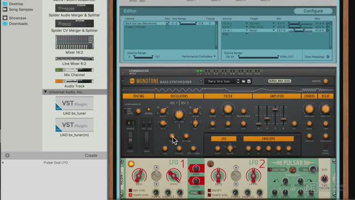The height and width of the screenshot is (200, 355).
Task: Click the Monotone round logo icon
Action: [x=132, y=81]
